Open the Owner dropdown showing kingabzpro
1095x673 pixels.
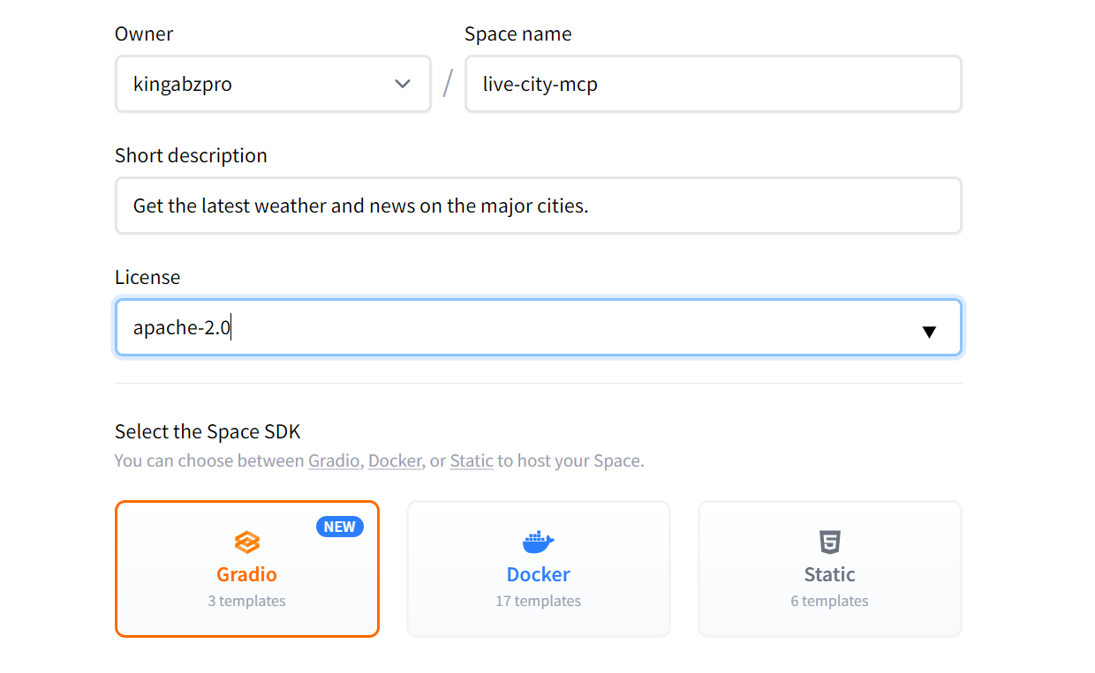pos(273,85)
